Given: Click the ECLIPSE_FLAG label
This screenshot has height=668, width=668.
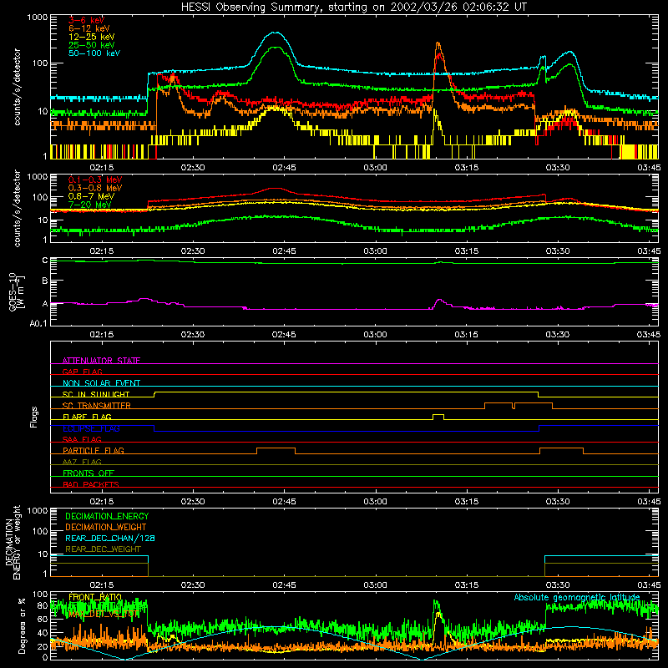Looking at the screenshot, I should point(91,428).
